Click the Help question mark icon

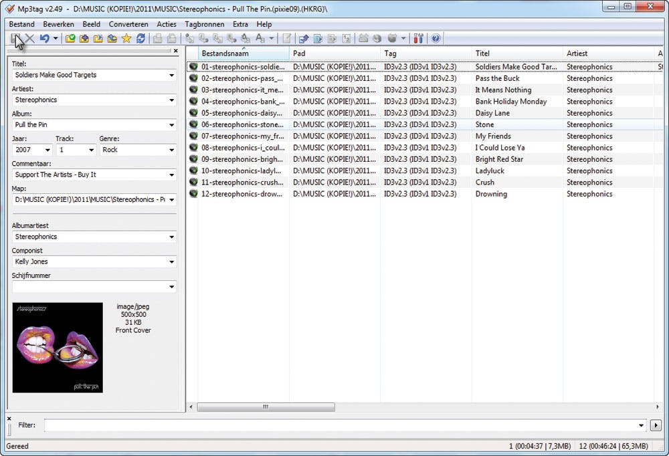tap(436, 39)
